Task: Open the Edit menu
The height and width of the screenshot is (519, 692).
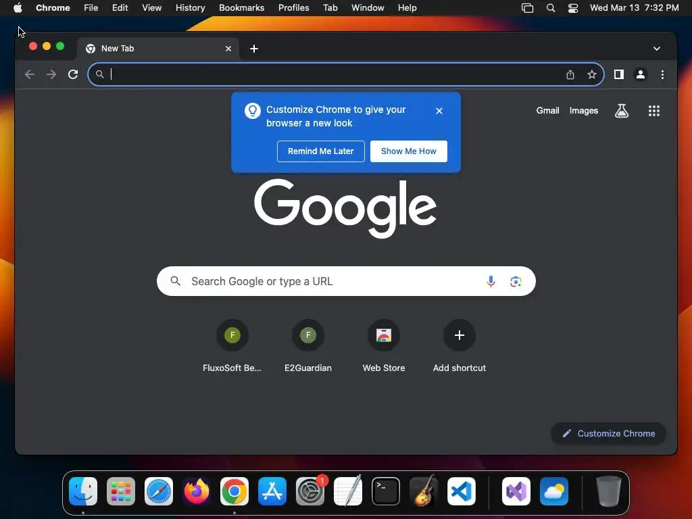Action: (120, 8)
